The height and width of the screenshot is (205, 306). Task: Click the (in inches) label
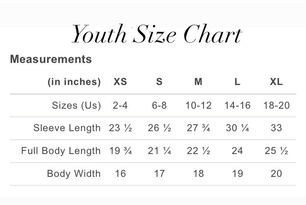(x=74, y=82)
